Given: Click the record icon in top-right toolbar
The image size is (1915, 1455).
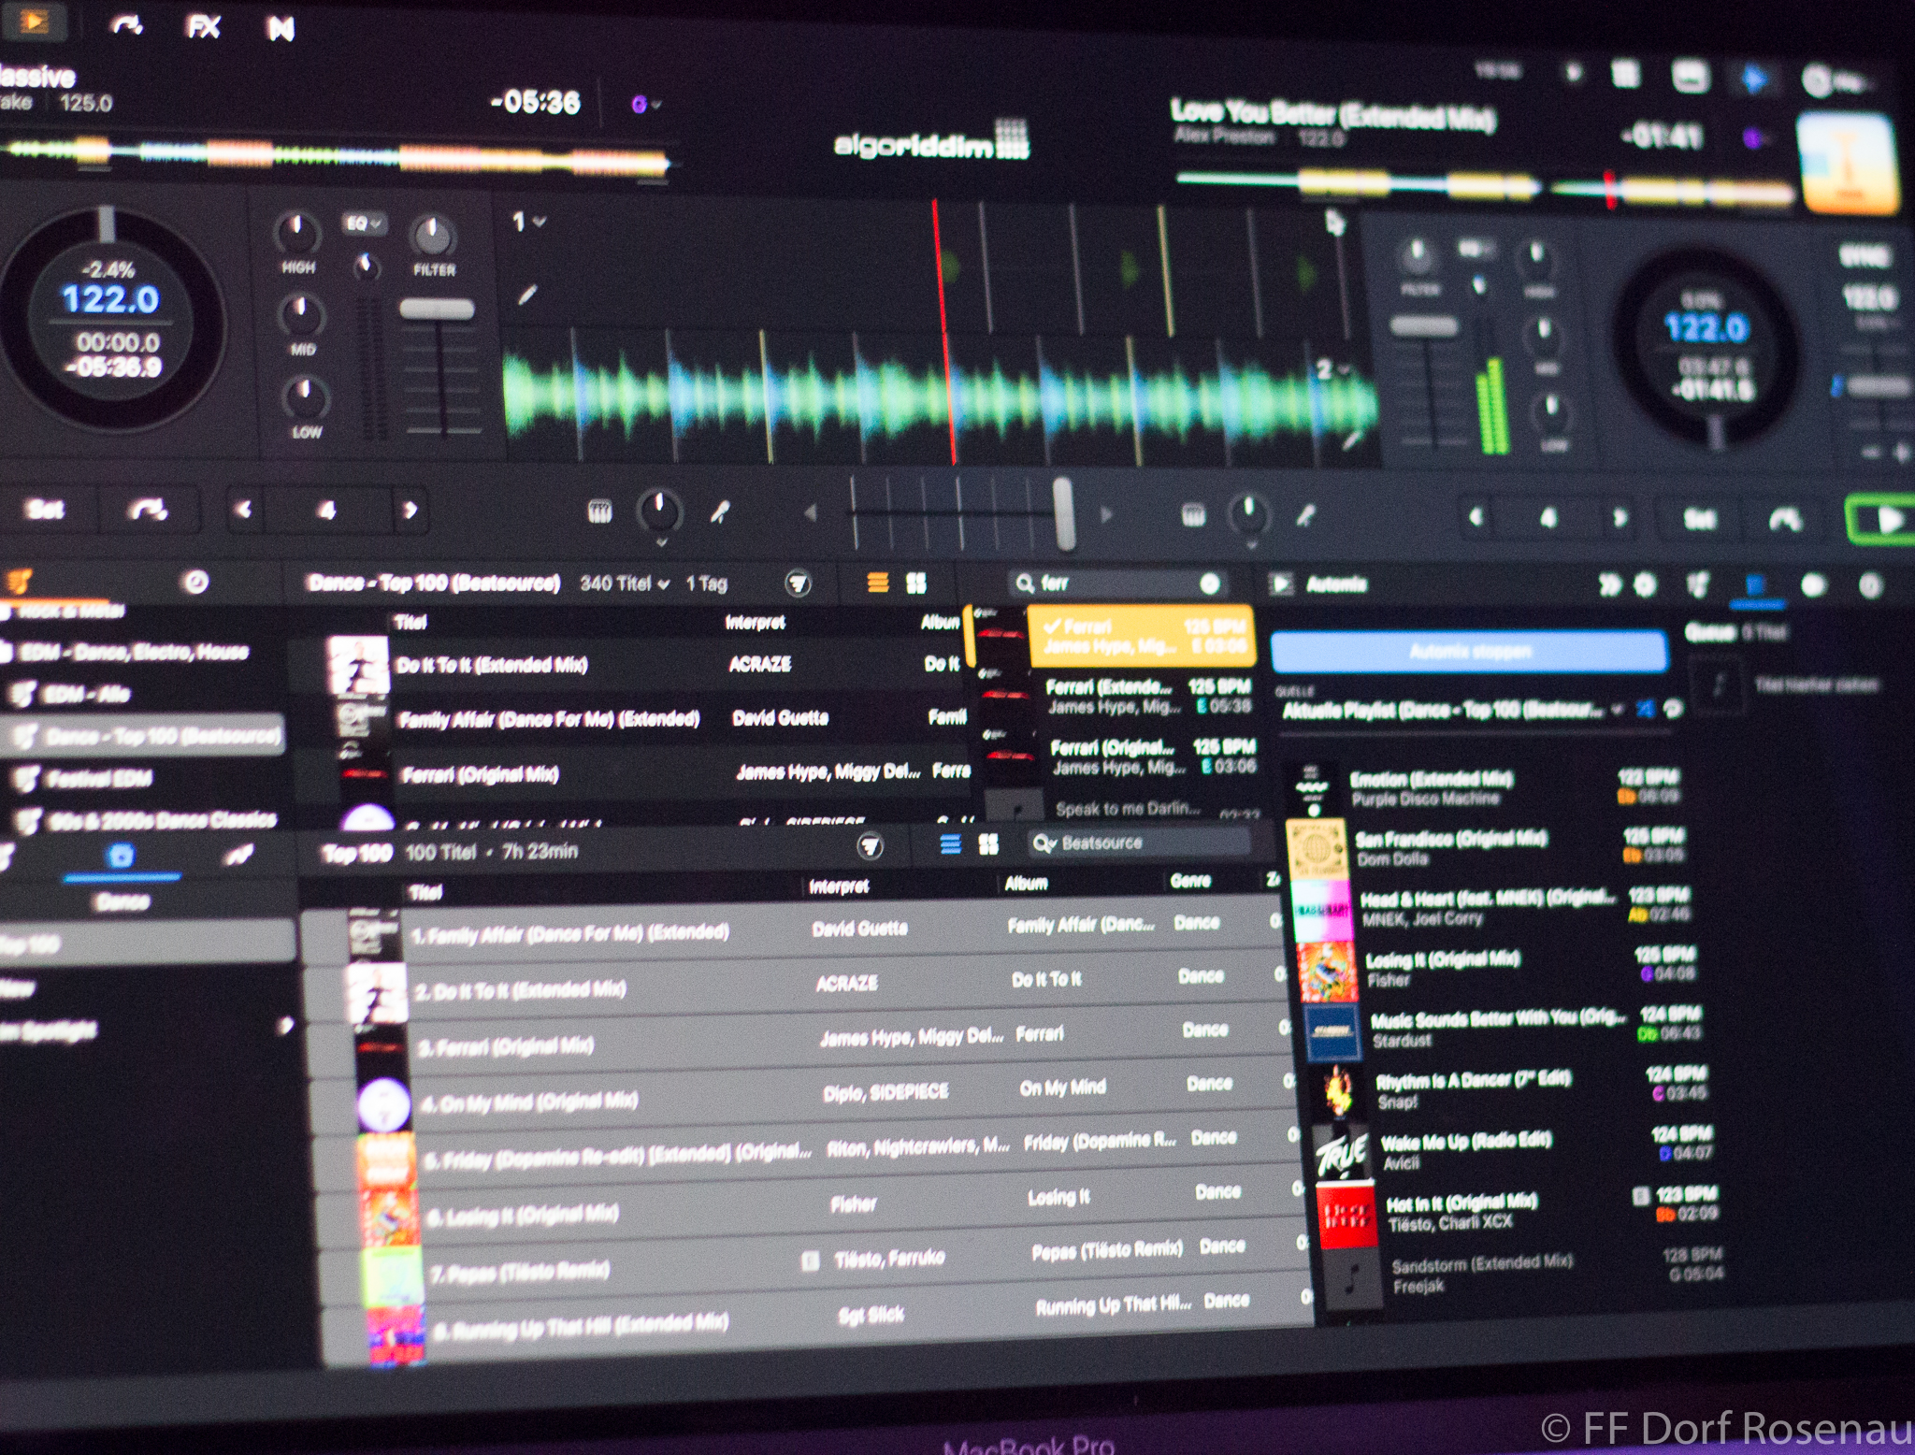Looking at the screenshot, I should tap(1817, 81).
